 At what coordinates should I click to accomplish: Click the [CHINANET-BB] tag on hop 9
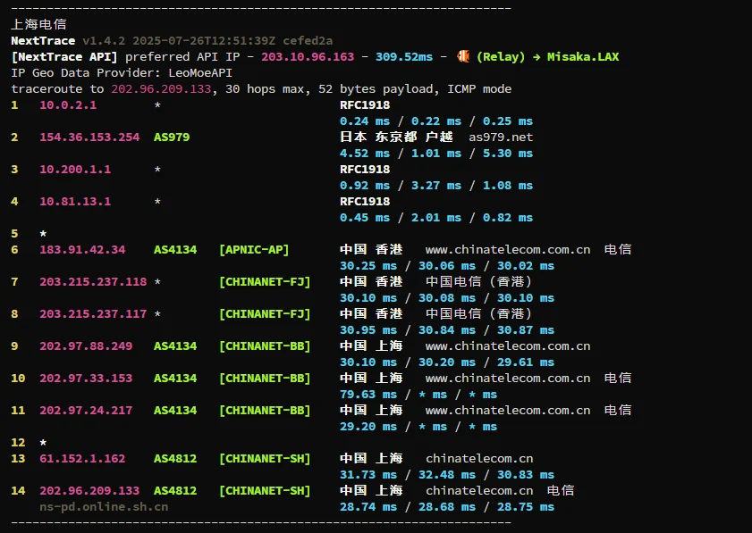pyautogui.click(x=265, y=346)
